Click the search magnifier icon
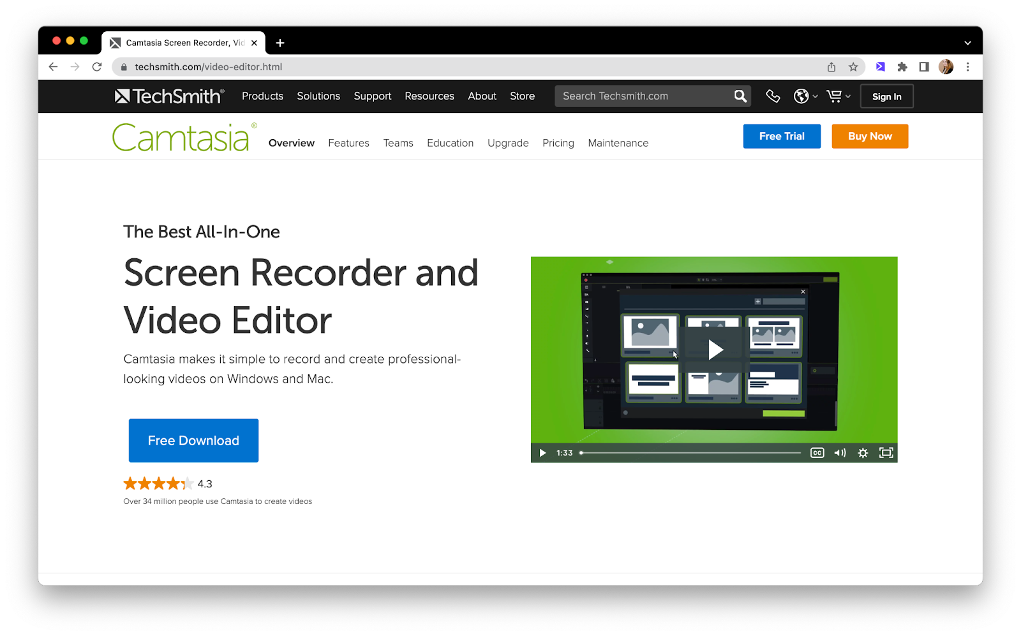This screenshot has width=1021, height=636. [740, 96]
